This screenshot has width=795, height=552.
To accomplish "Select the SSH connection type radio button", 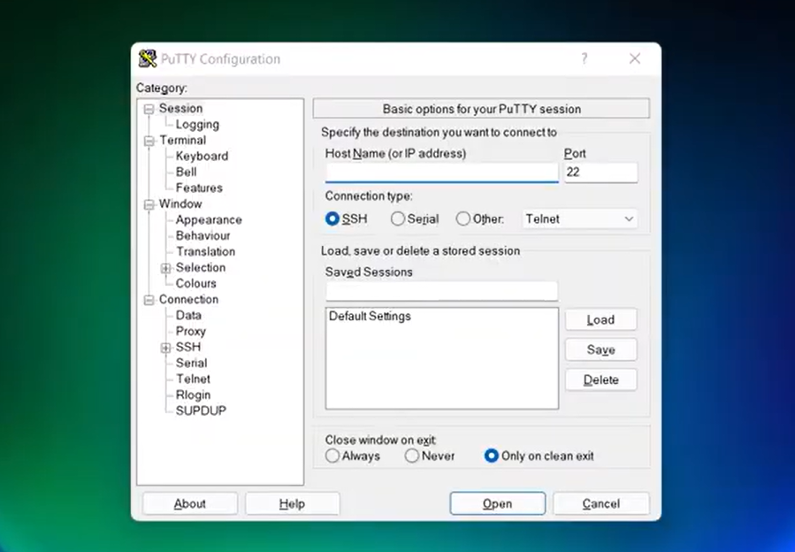I will (x=333, y=218).
